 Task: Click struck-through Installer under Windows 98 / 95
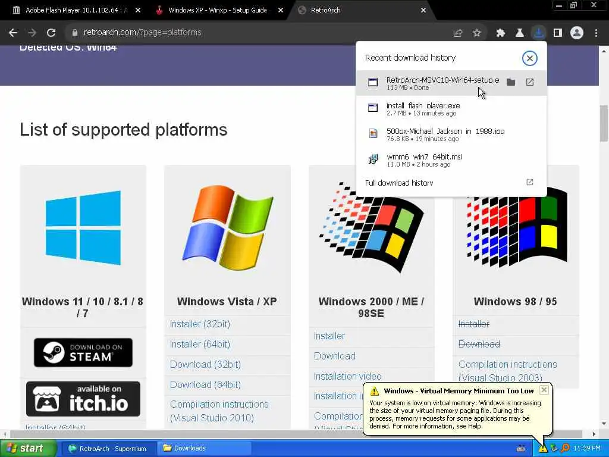click(x=474, y=324)
